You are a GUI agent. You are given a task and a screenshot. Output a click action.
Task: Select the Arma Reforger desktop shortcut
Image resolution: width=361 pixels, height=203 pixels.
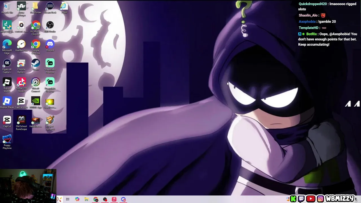click(21, 9)
